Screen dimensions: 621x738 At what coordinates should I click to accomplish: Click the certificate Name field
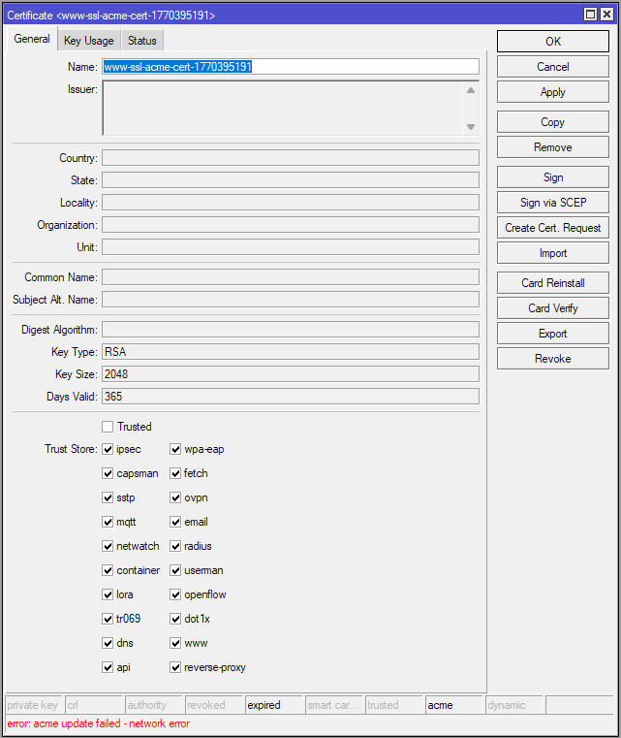291,67
